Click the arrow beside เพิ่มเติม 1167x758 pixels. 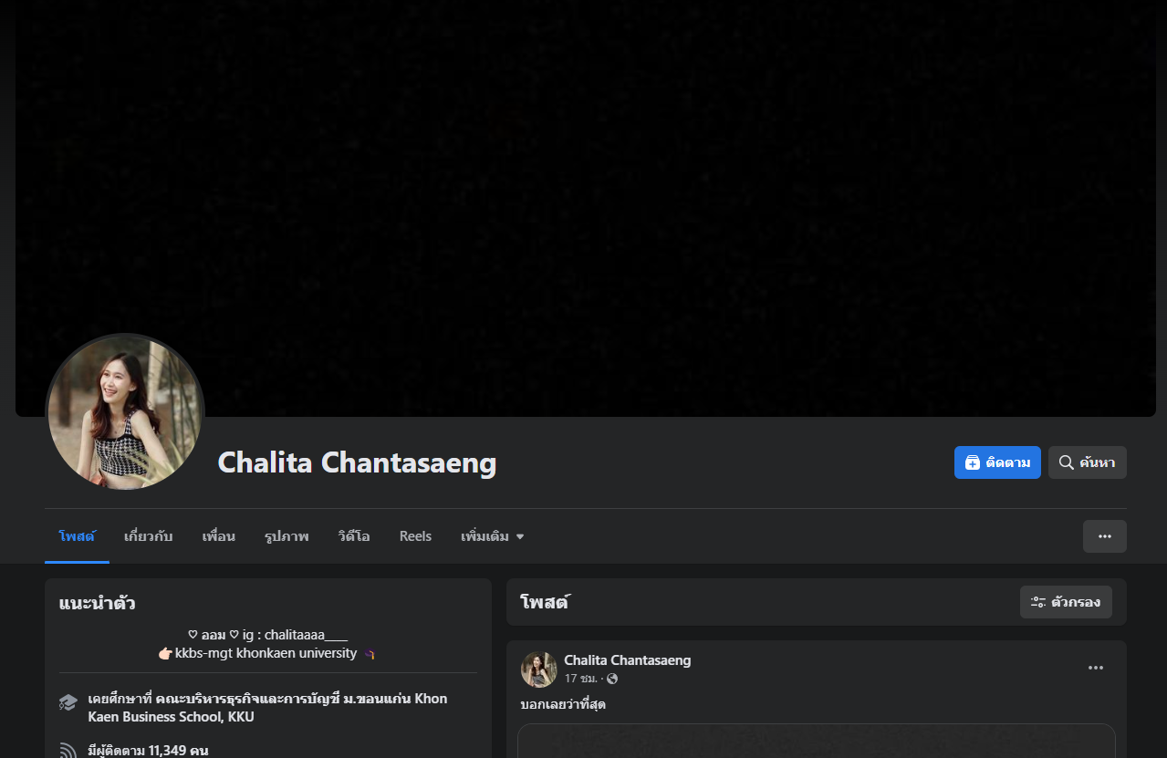click(x=520, y=536)
